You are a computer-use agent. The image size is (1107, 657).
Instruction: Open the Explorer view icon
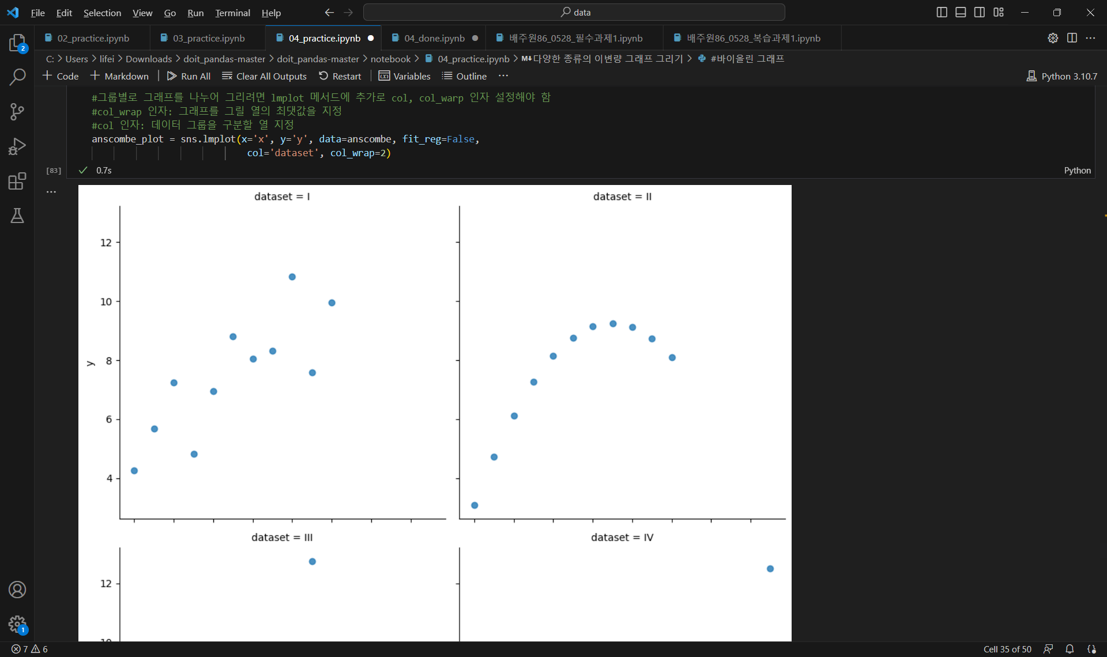tap(17, 43)
